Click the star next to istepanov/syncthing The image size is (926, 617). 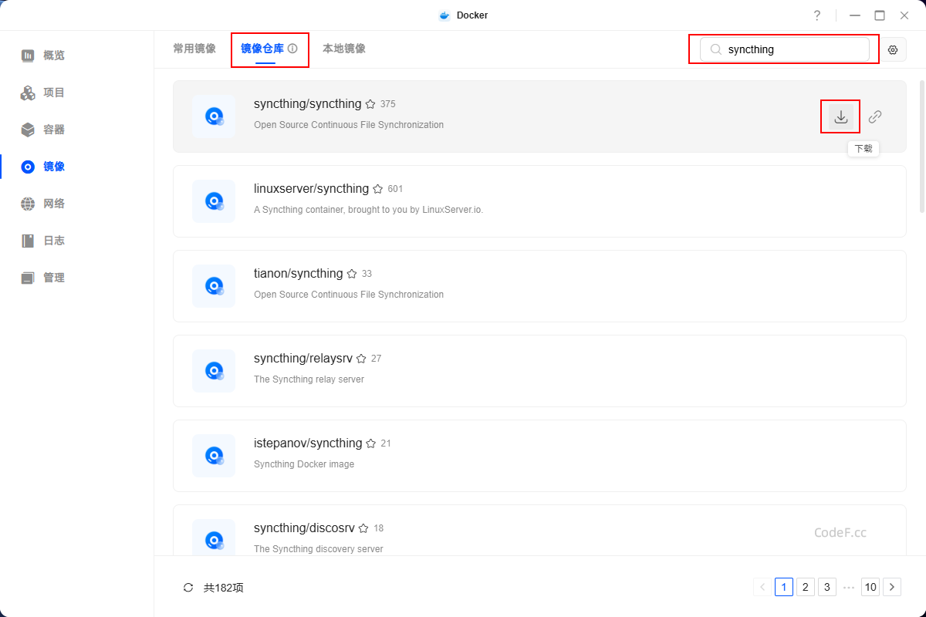tap(371, 443)
